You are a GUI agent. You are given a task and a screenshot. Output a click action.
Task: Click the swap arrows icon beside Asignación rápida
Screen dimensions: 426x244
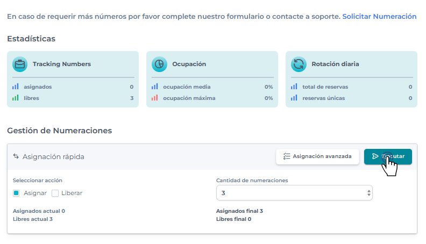(x=16, y=156)
